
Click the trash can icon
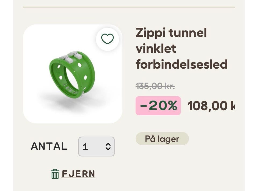point(55,174)
